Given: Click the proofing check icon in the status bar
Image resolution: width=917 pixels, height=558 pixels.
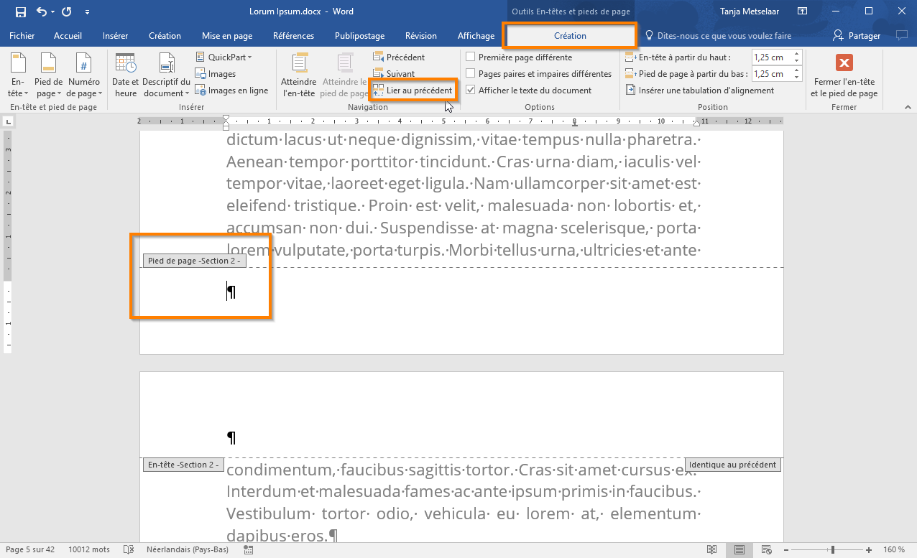Looking at the screenshot, I should (129, 549).
